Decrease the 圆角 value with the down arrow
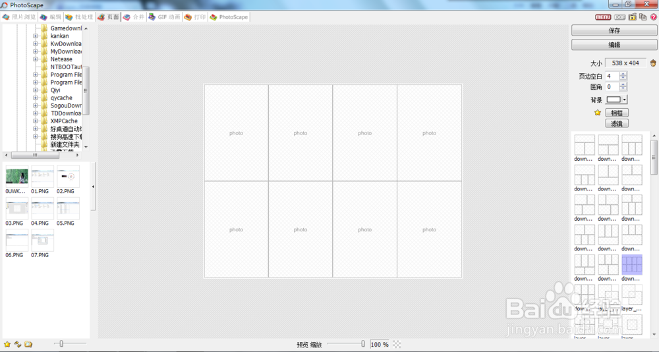The image size is (659, 352). point(623,89)
